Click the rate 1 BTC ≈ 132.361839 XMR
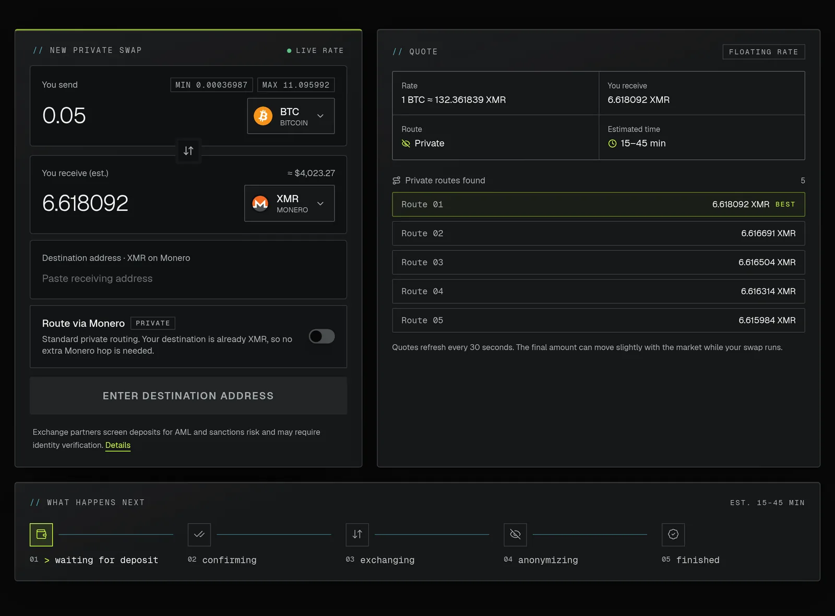Viewport: 835px width, 616px height. pos(454,100)
